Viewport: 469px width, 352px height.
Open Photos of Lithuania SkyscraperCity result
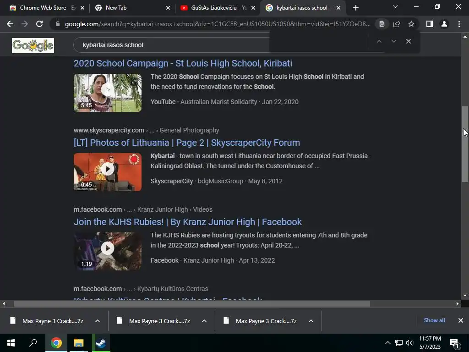[x=187, y=143]
